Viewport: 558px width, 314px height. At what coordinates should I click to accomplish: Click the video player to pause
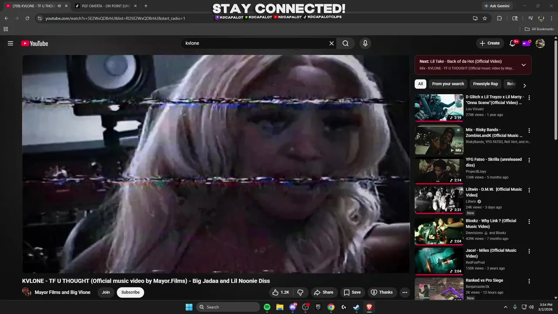click(x=216, y=164)
